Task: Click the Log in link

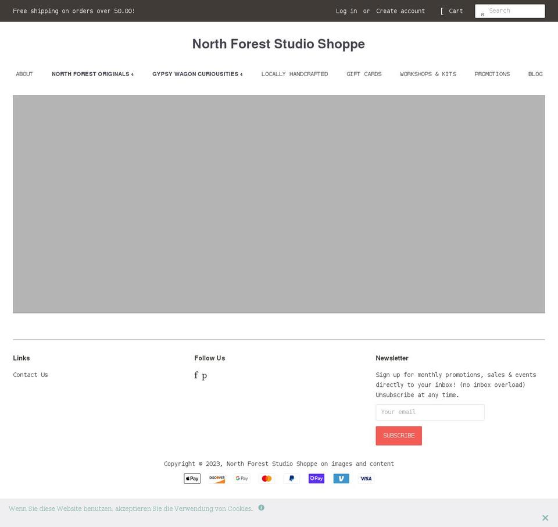Action: click(346, 11)
